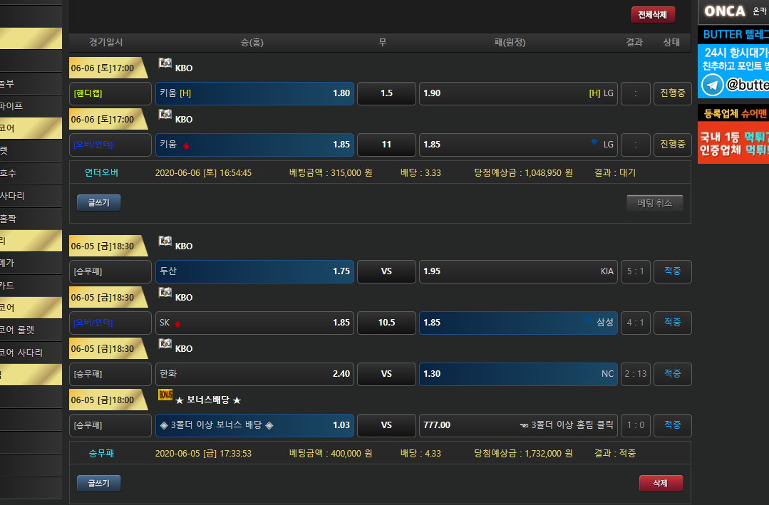Click the pointing hand icon before 3폴더 이상 홈팀 클릭

point(524,425)
